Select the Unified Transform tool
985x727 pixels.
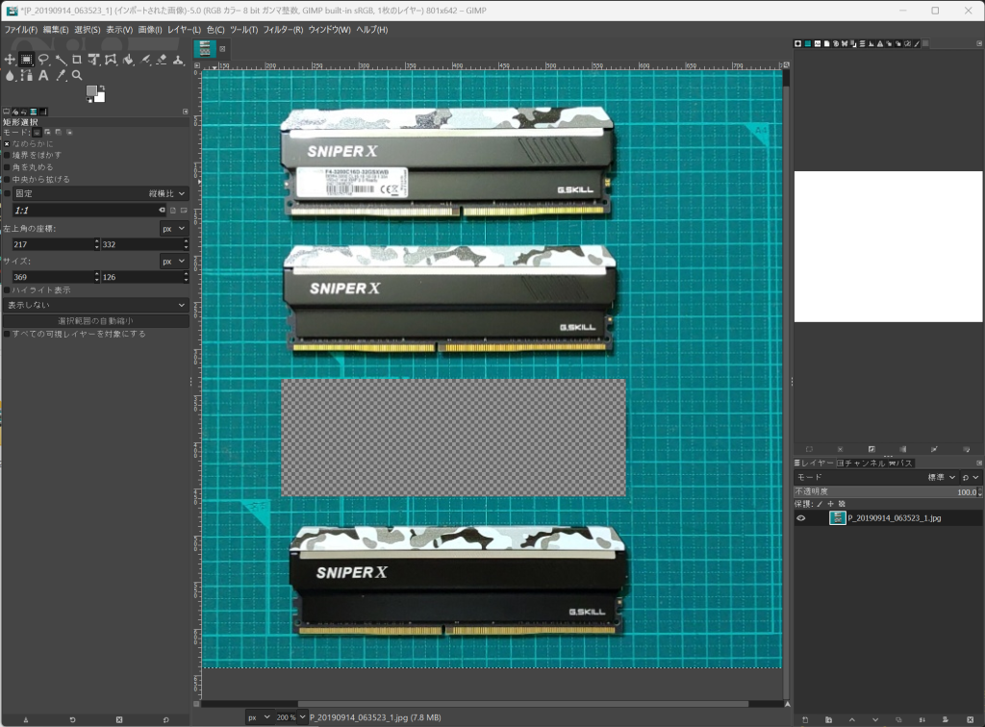(x=93, y=60)
